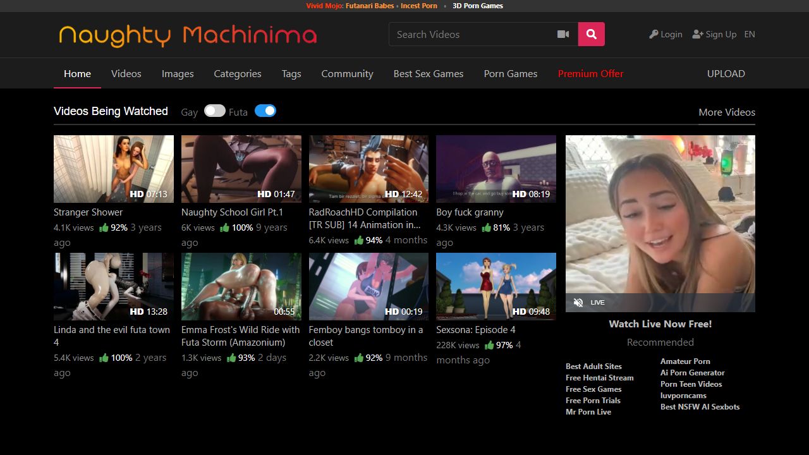Image resolution: width=809 pixels, height=455 pixels.
Task: Click the Stranger Shower title text
Action: pyautogui.click(x=88, y=212)
